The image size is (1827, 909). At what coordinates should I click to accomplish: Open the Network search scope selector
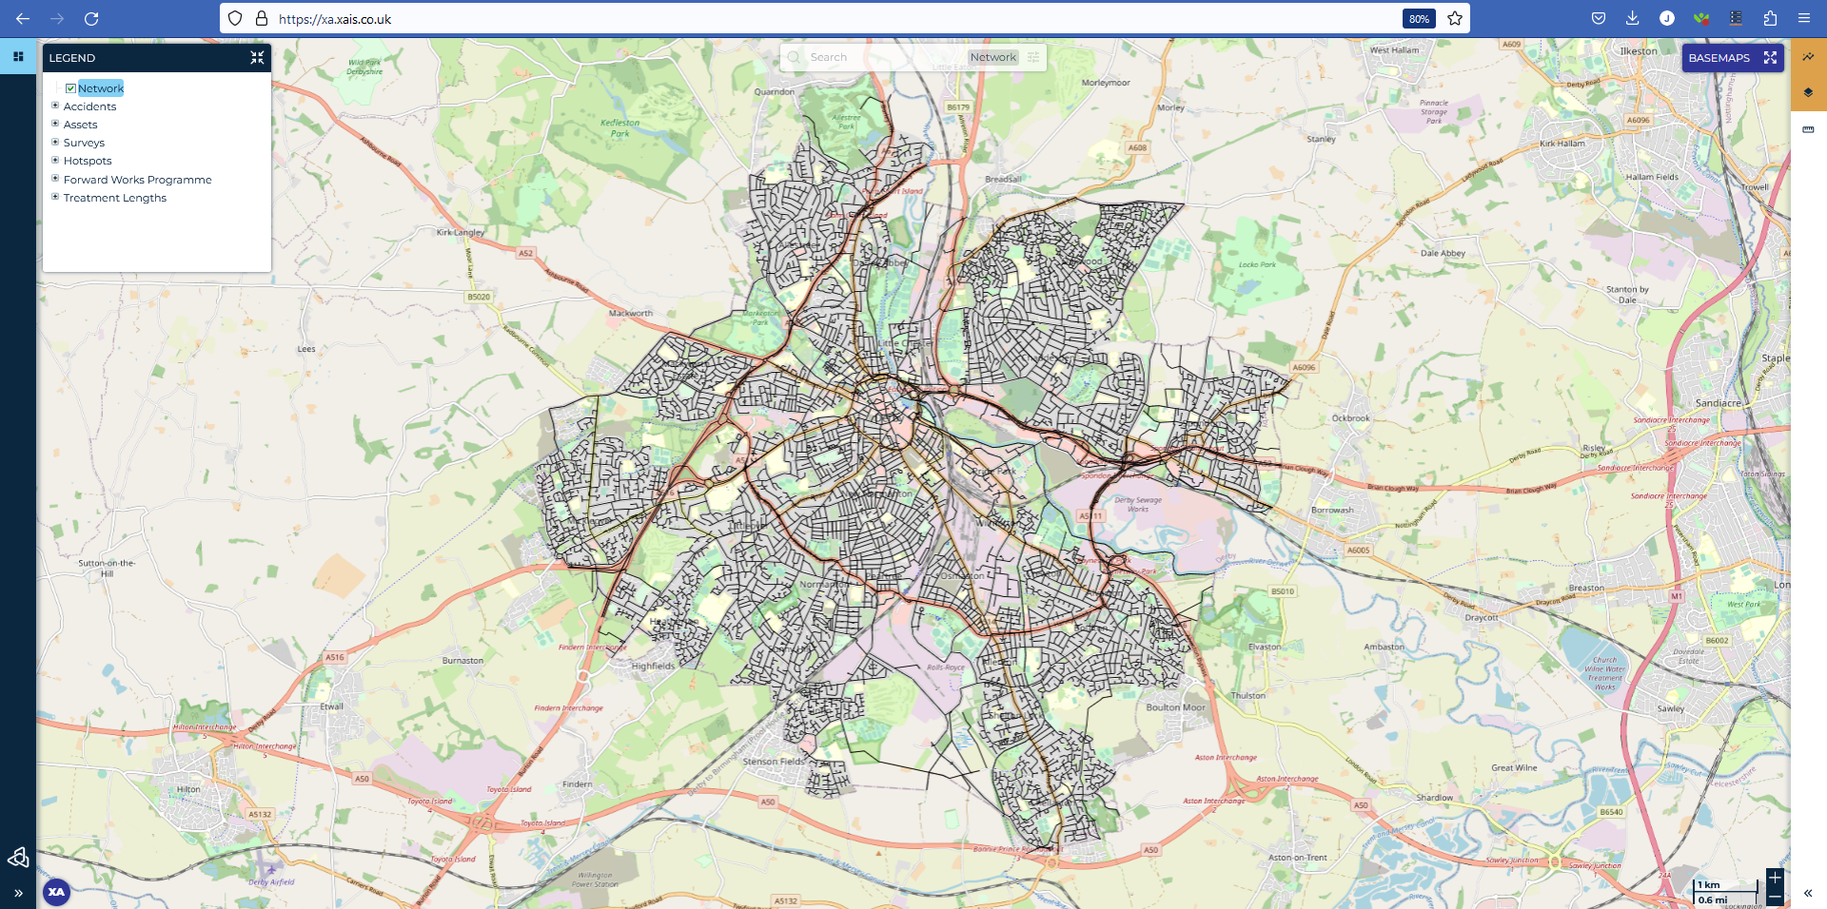point(992,57)
